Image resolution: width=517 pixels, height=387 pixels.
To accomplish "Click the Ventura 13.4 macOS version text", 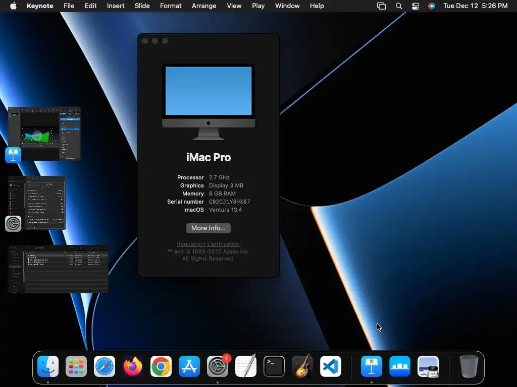I will coord(226,210).
